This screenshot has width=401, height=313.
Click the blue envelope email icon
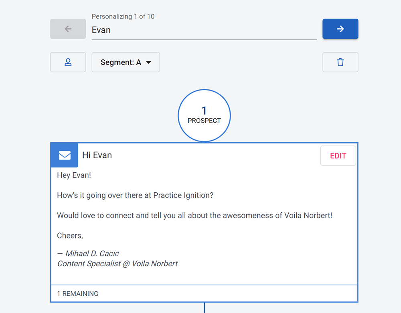(x=65, y=155)
